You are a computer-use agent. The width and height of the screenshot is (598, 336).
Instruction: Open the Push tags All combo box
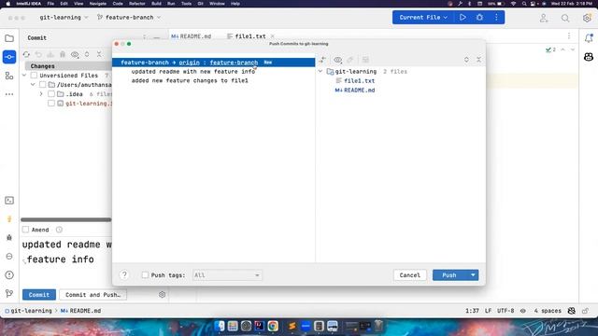227,275
